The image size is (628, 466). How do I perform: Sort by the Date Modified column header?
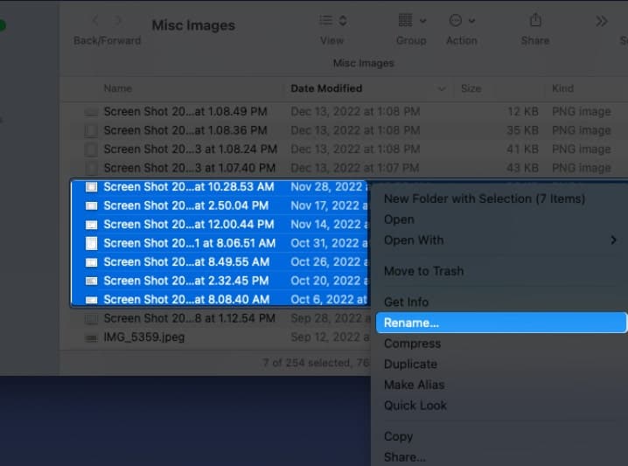[326, 88]
